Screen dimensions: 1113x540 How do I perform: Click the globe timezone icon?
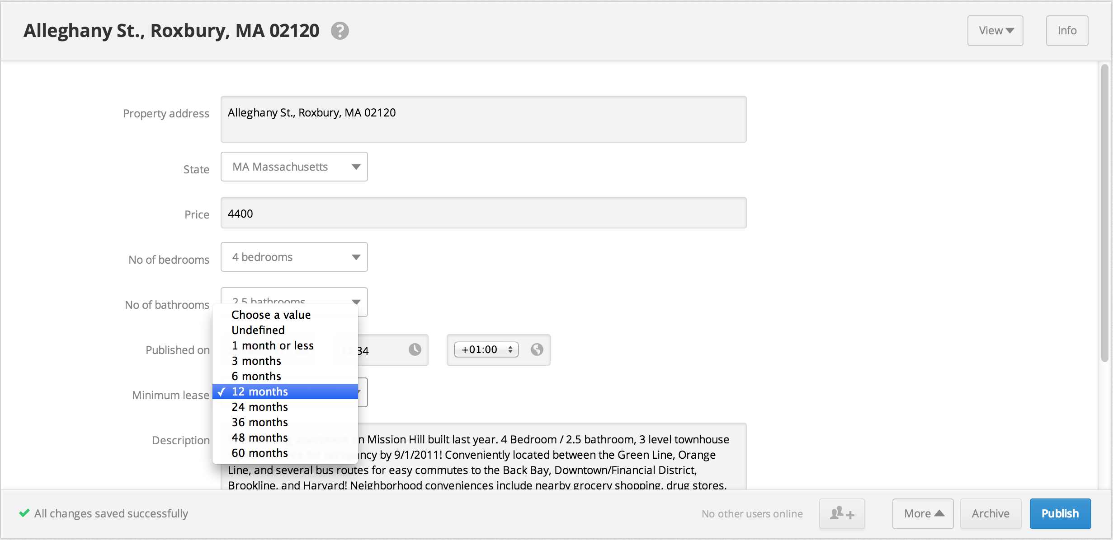point(537,349)
